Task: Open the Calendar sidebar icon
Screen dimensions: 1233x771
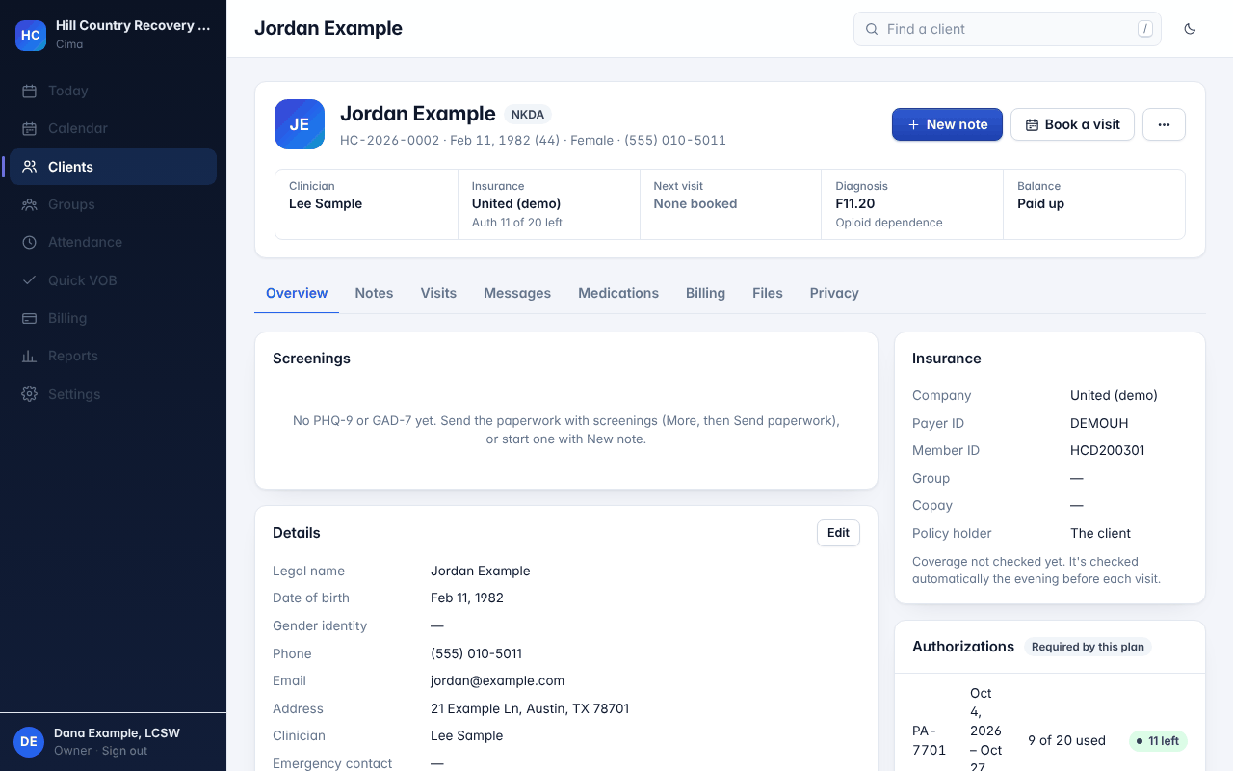Action: coord(30,128)
